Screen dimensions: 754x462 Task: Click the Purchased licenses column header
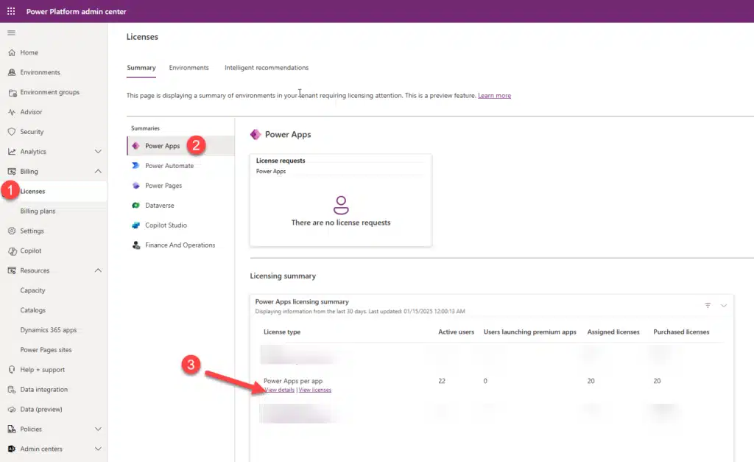point(681,332)
